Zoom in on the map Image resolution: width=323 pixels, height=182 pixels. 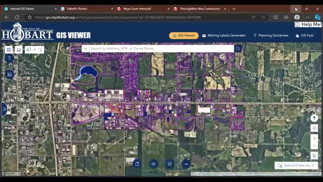click(314, 138)
